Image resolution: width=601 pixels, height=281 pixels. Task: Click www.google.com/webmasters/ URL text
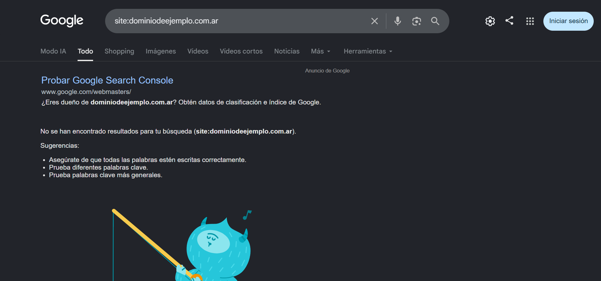tap(86, 92)
